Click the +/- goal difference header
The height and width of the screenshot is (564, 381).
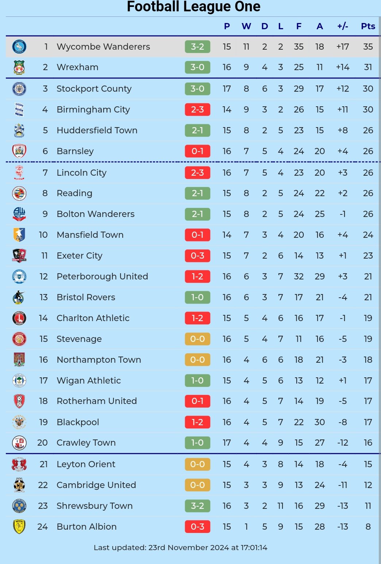click(x=342, y=26)
